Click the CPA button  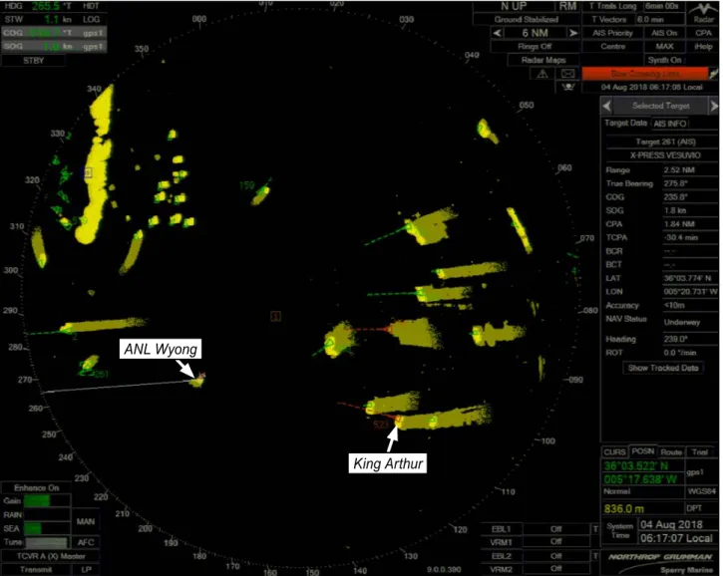pos(703,33)
